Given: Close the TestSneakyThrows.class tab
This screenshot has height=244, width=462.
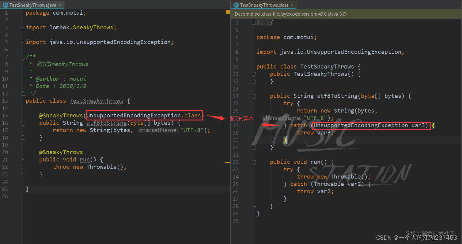Looking at the screenshot, I should (x=292, y=5).
